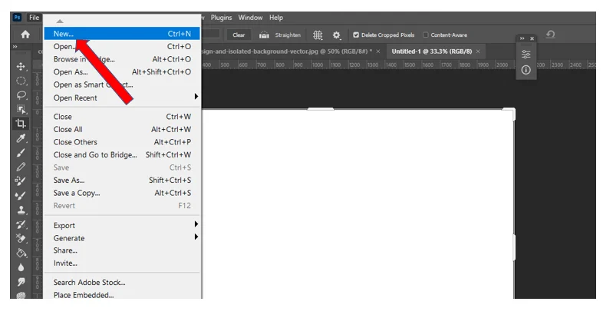Expand the tools panel double-arrow
613x328 pixels.
(15, 47)
